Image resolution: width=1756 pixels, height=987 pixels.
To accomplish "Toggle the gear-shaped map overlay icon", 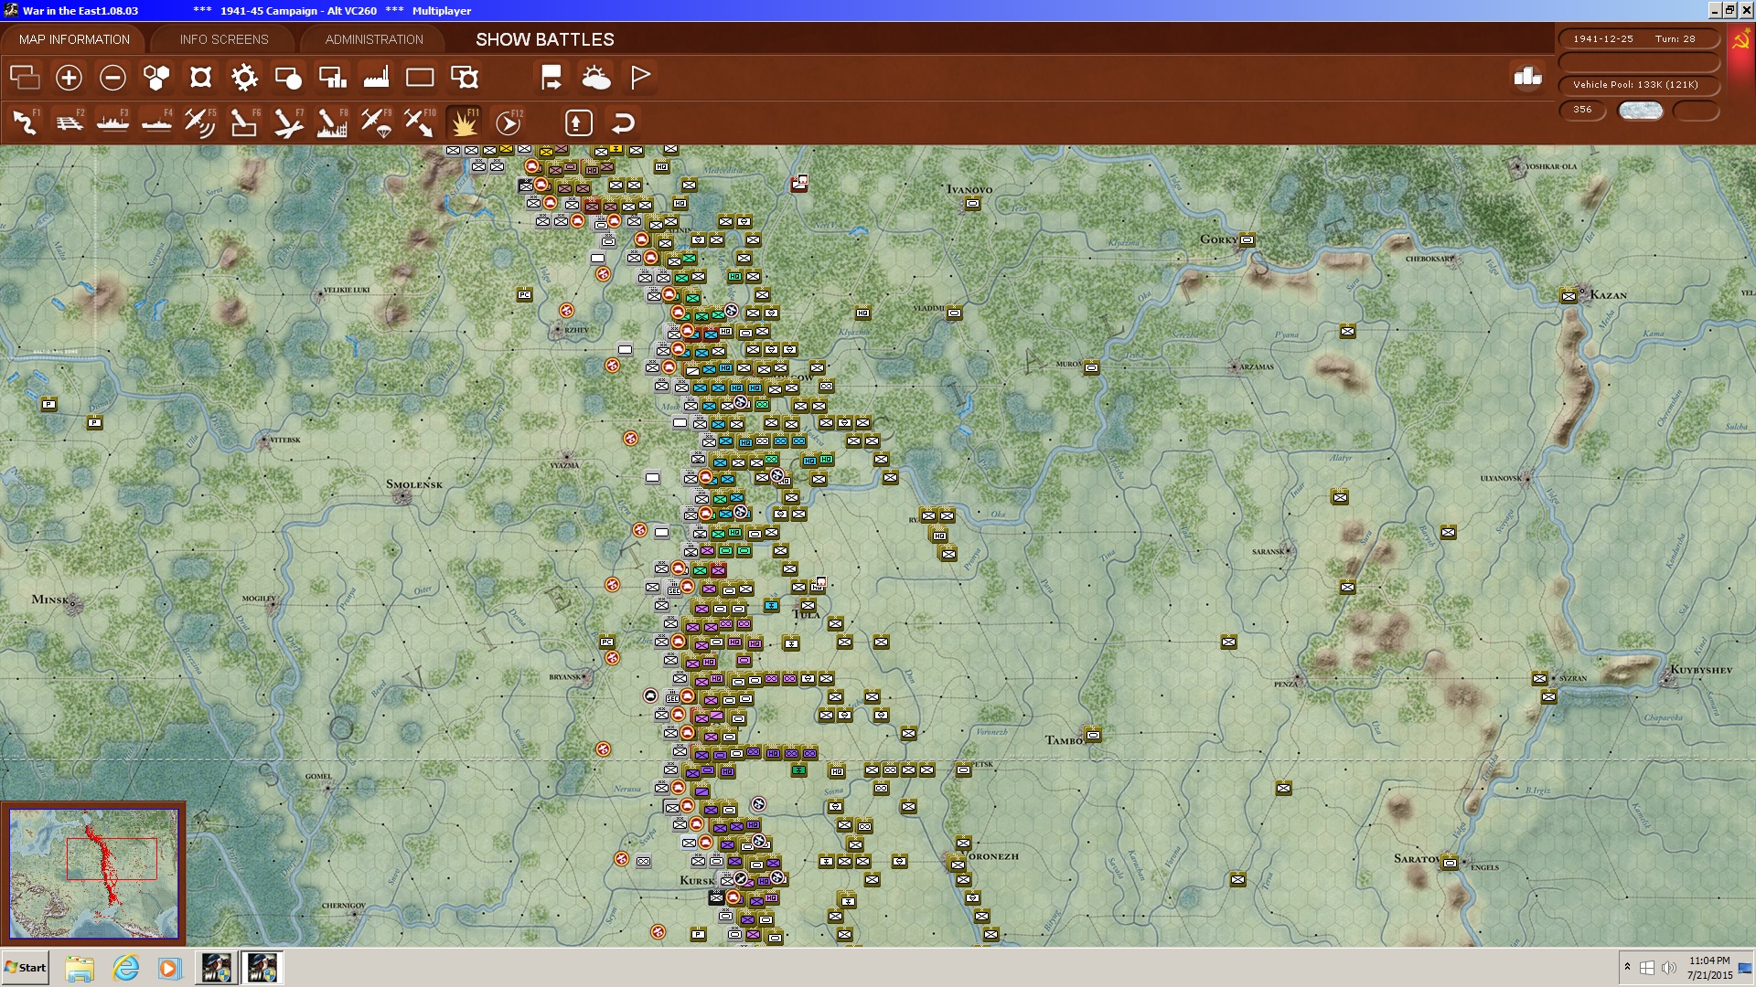I will pos(244,78).
